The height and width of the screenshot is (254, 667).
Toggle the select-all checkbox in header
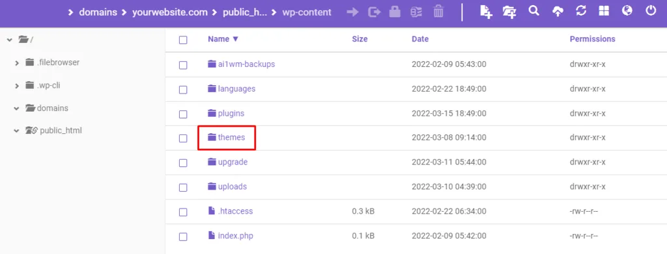click(183, 40)
